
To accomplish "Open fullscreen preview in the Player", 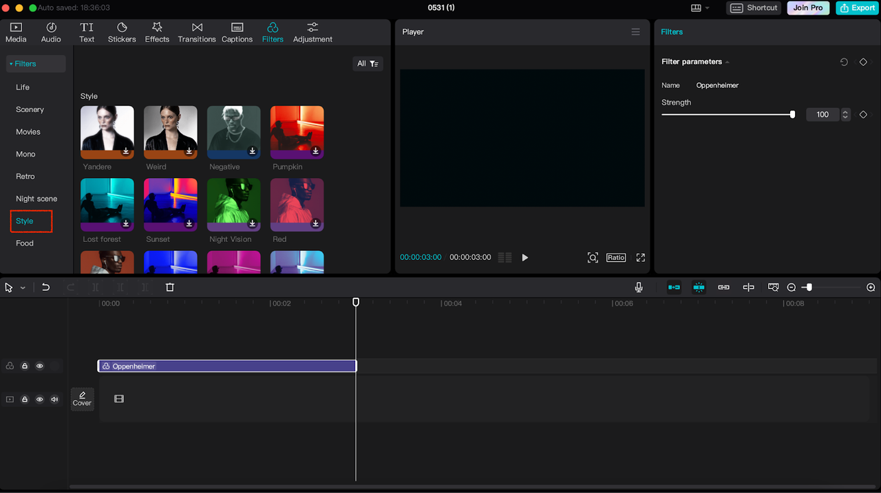I will click(640, 258).
